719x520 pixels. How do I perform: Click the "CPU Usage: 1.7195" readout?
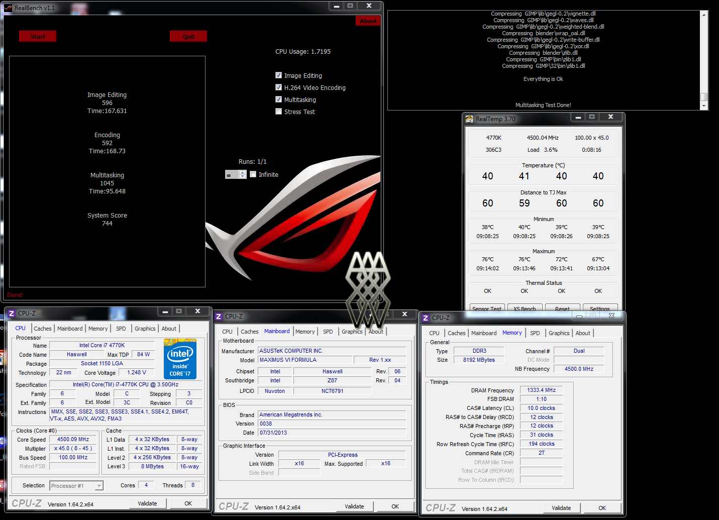(303, 52)
